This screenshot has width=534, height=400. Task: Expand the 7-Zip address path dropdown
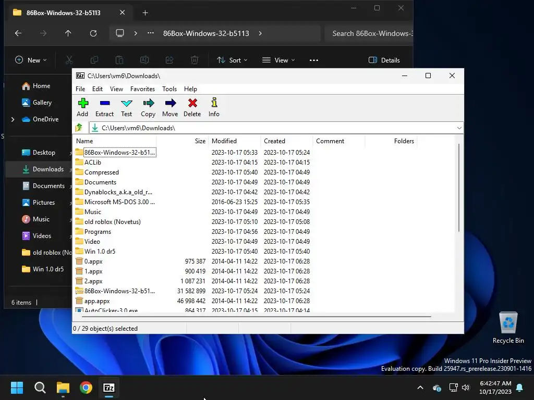(459, 128)
